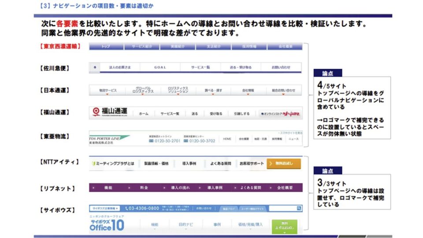Viewport: 423px width, 238px height.
Task: Expand 価格/見積/購入 dropdown in Cybozu nav
Action: [x=250, y=226]
